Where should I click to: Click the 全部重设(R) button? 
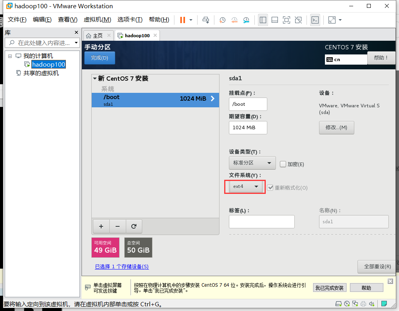click(377, 266)
